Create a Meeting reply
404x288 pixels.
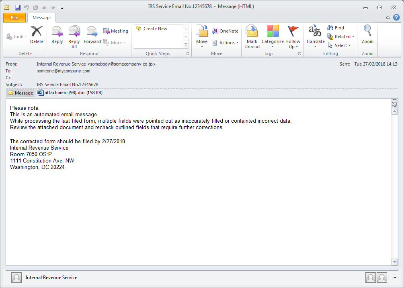(116, 31)
